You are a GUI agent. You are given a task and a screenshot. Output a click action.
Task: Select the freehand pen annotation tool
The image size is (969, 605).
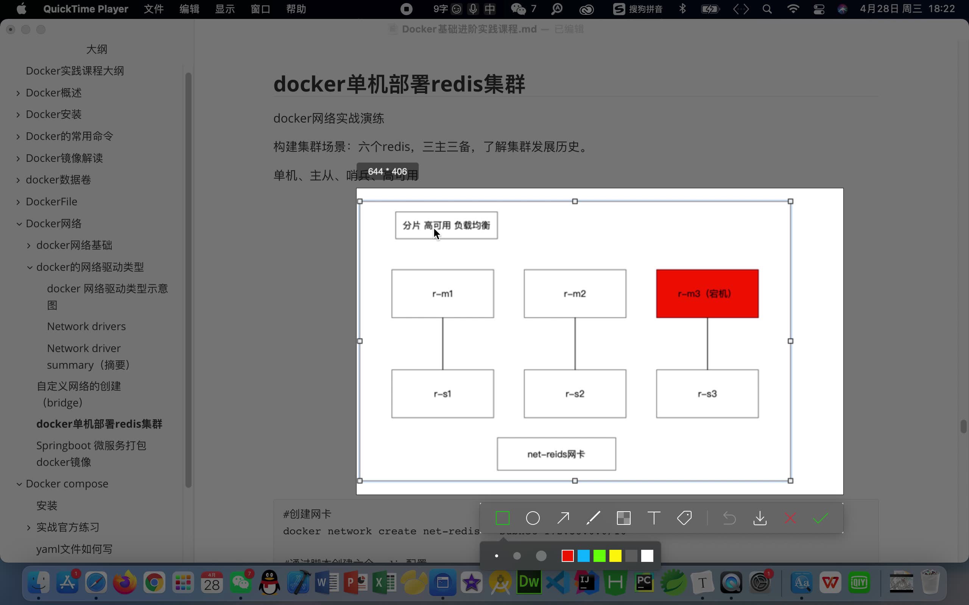click(593, 518)
